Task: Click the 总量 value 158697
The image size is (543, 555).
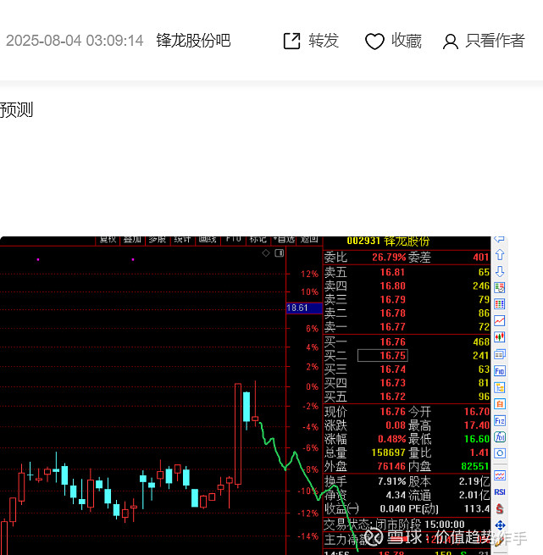Action: coord(388,452)
